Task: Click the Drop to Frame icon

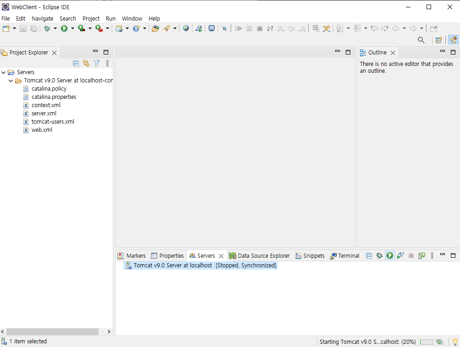Action: 316,28
